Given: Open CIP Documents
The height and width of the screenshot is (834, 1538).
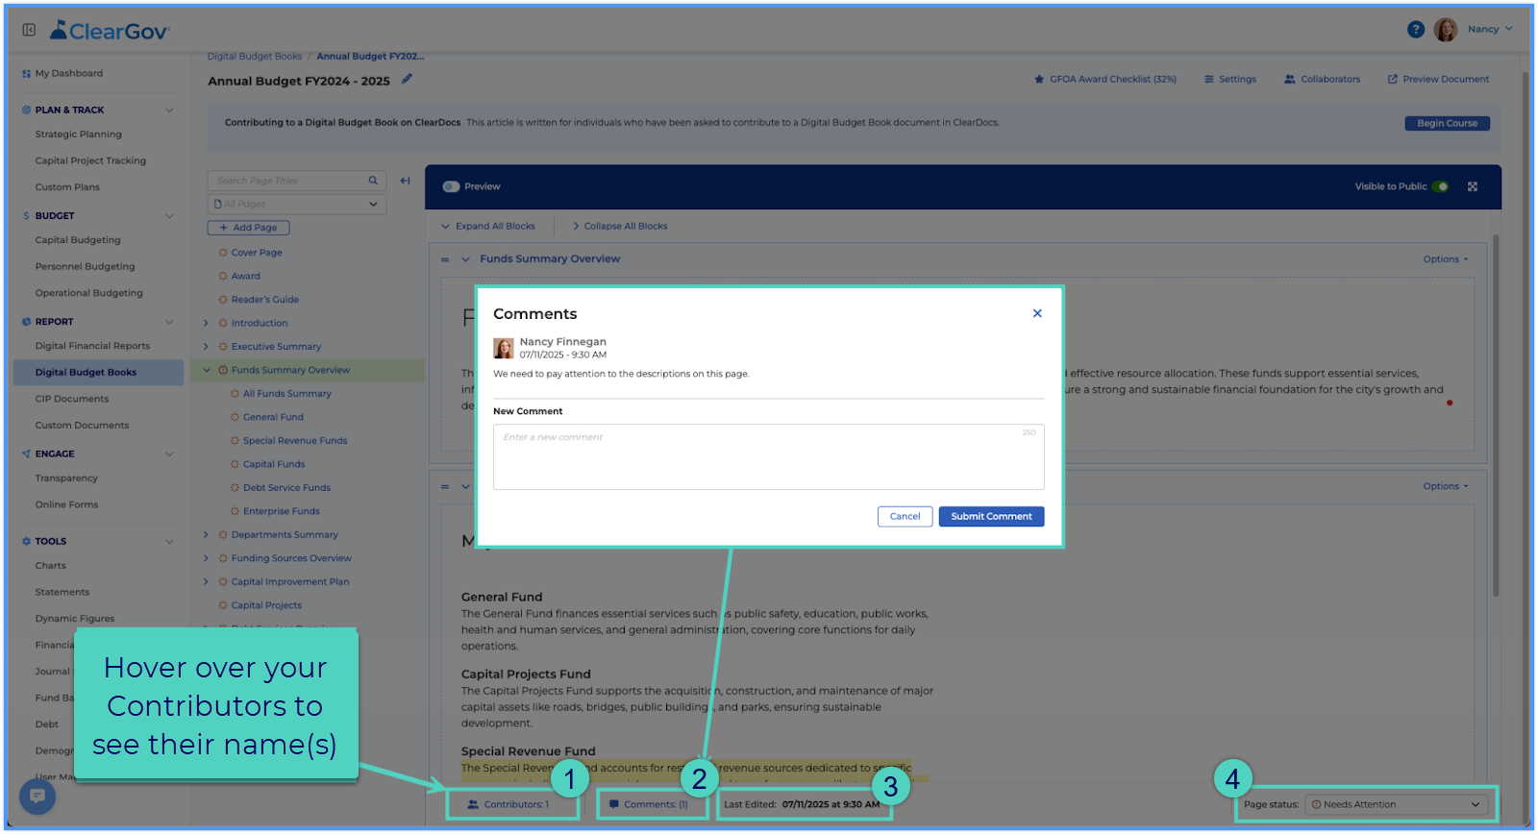Looking at the screenshot, I should (x=72, y=399).
